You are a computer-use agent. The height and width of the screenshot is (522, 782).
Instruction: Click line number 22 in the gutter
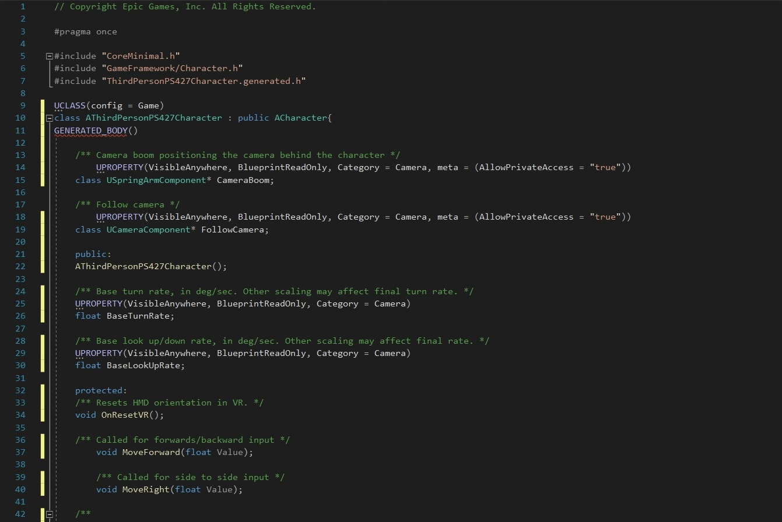tap(20, 266)
